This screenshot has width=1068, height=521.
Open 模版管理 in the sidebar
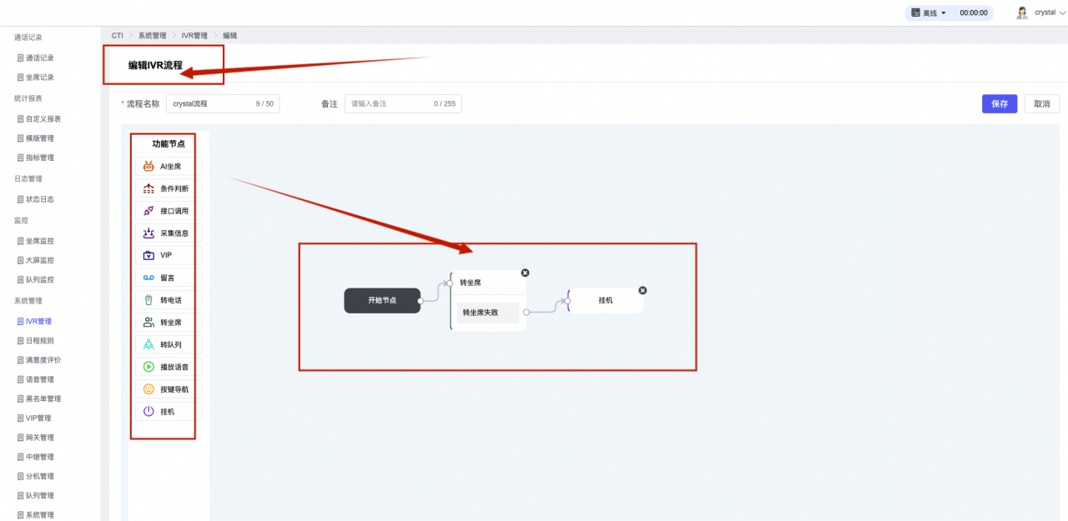click(x=39, y=138)
